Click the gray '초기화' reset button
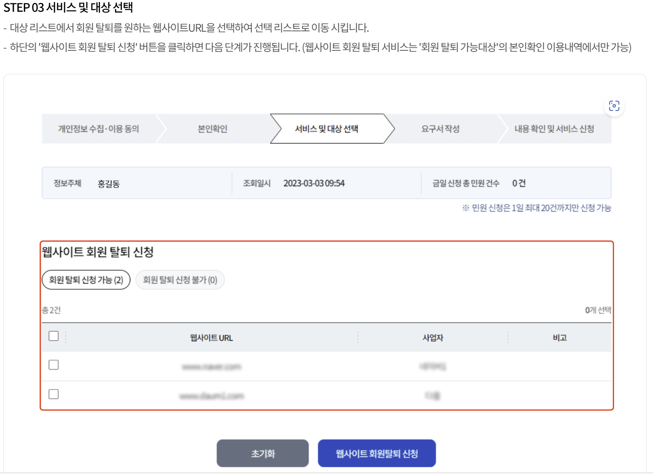This screenshot has width=653, height=474. tap(263, 454)
